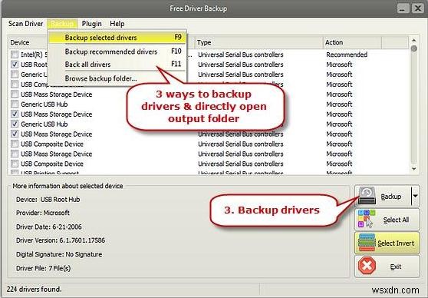Click the driver list scrollbar thumb
The width and height of the screenshot is (428, 298).
(414, 48)
